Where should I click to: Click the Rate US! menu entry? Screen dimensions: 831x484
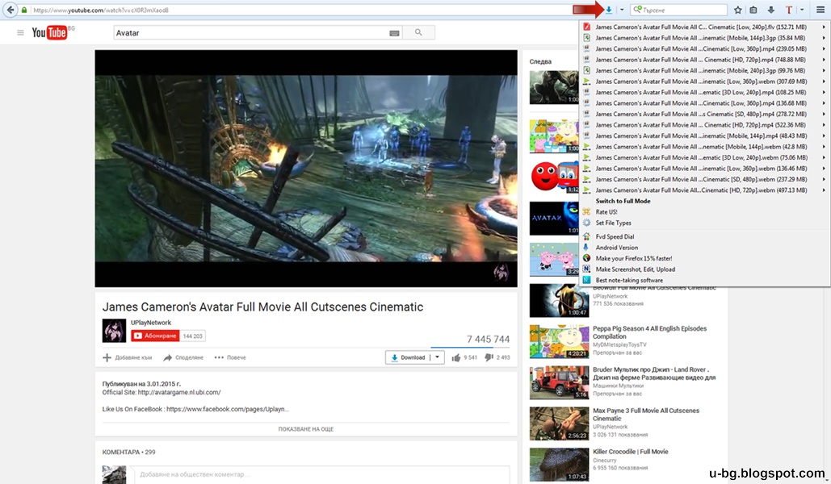[606, 212]
